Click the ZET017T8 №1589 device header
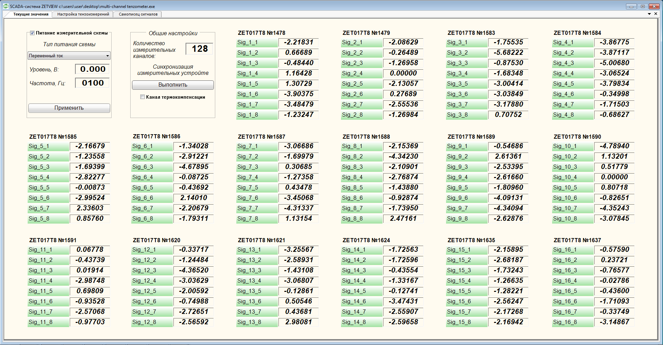Viewport: 663px width, 345px height. tap(471, 137)
